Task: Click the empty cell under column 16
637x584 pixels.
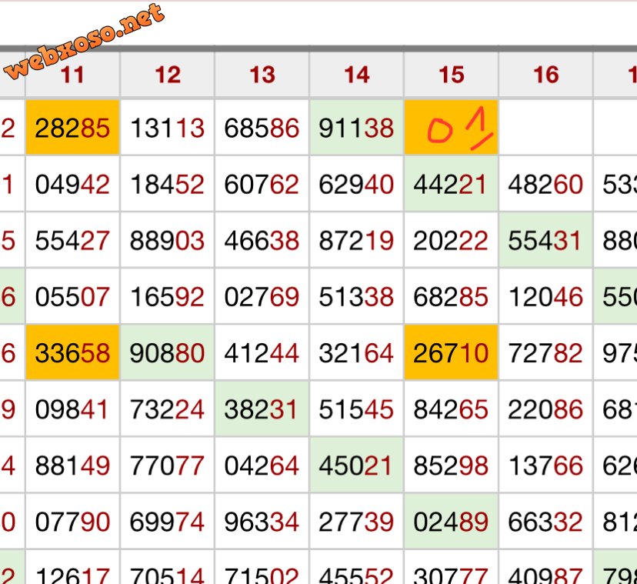Action: [x=545, y=128]
